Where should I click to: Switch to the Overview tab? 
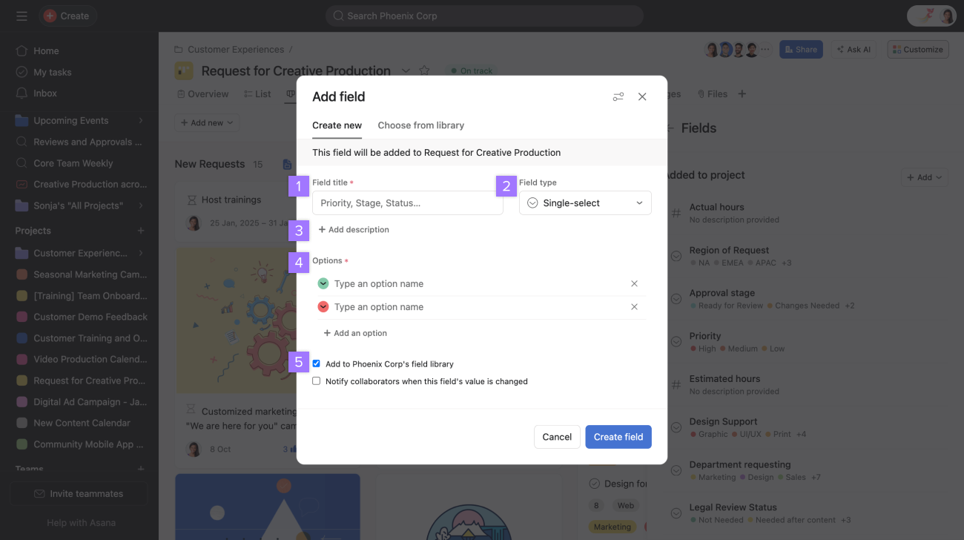202,93
